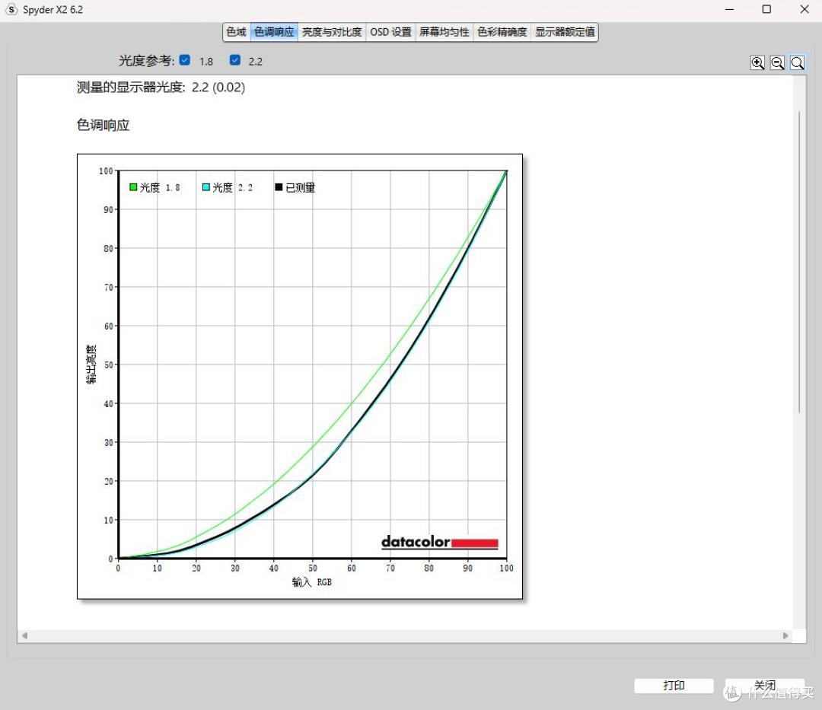
Task: Click the black 已测量 legend swatch
Action: 279,187
